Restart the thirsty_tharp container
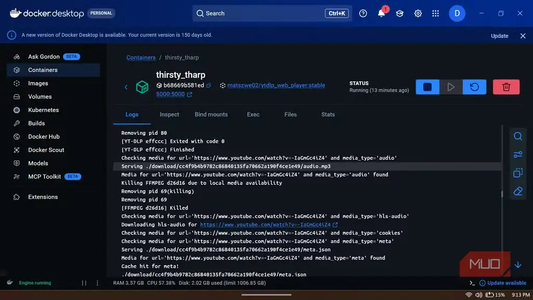Viewport: 533px width, 300px height. pyautogui.click(x=475, y=87)
